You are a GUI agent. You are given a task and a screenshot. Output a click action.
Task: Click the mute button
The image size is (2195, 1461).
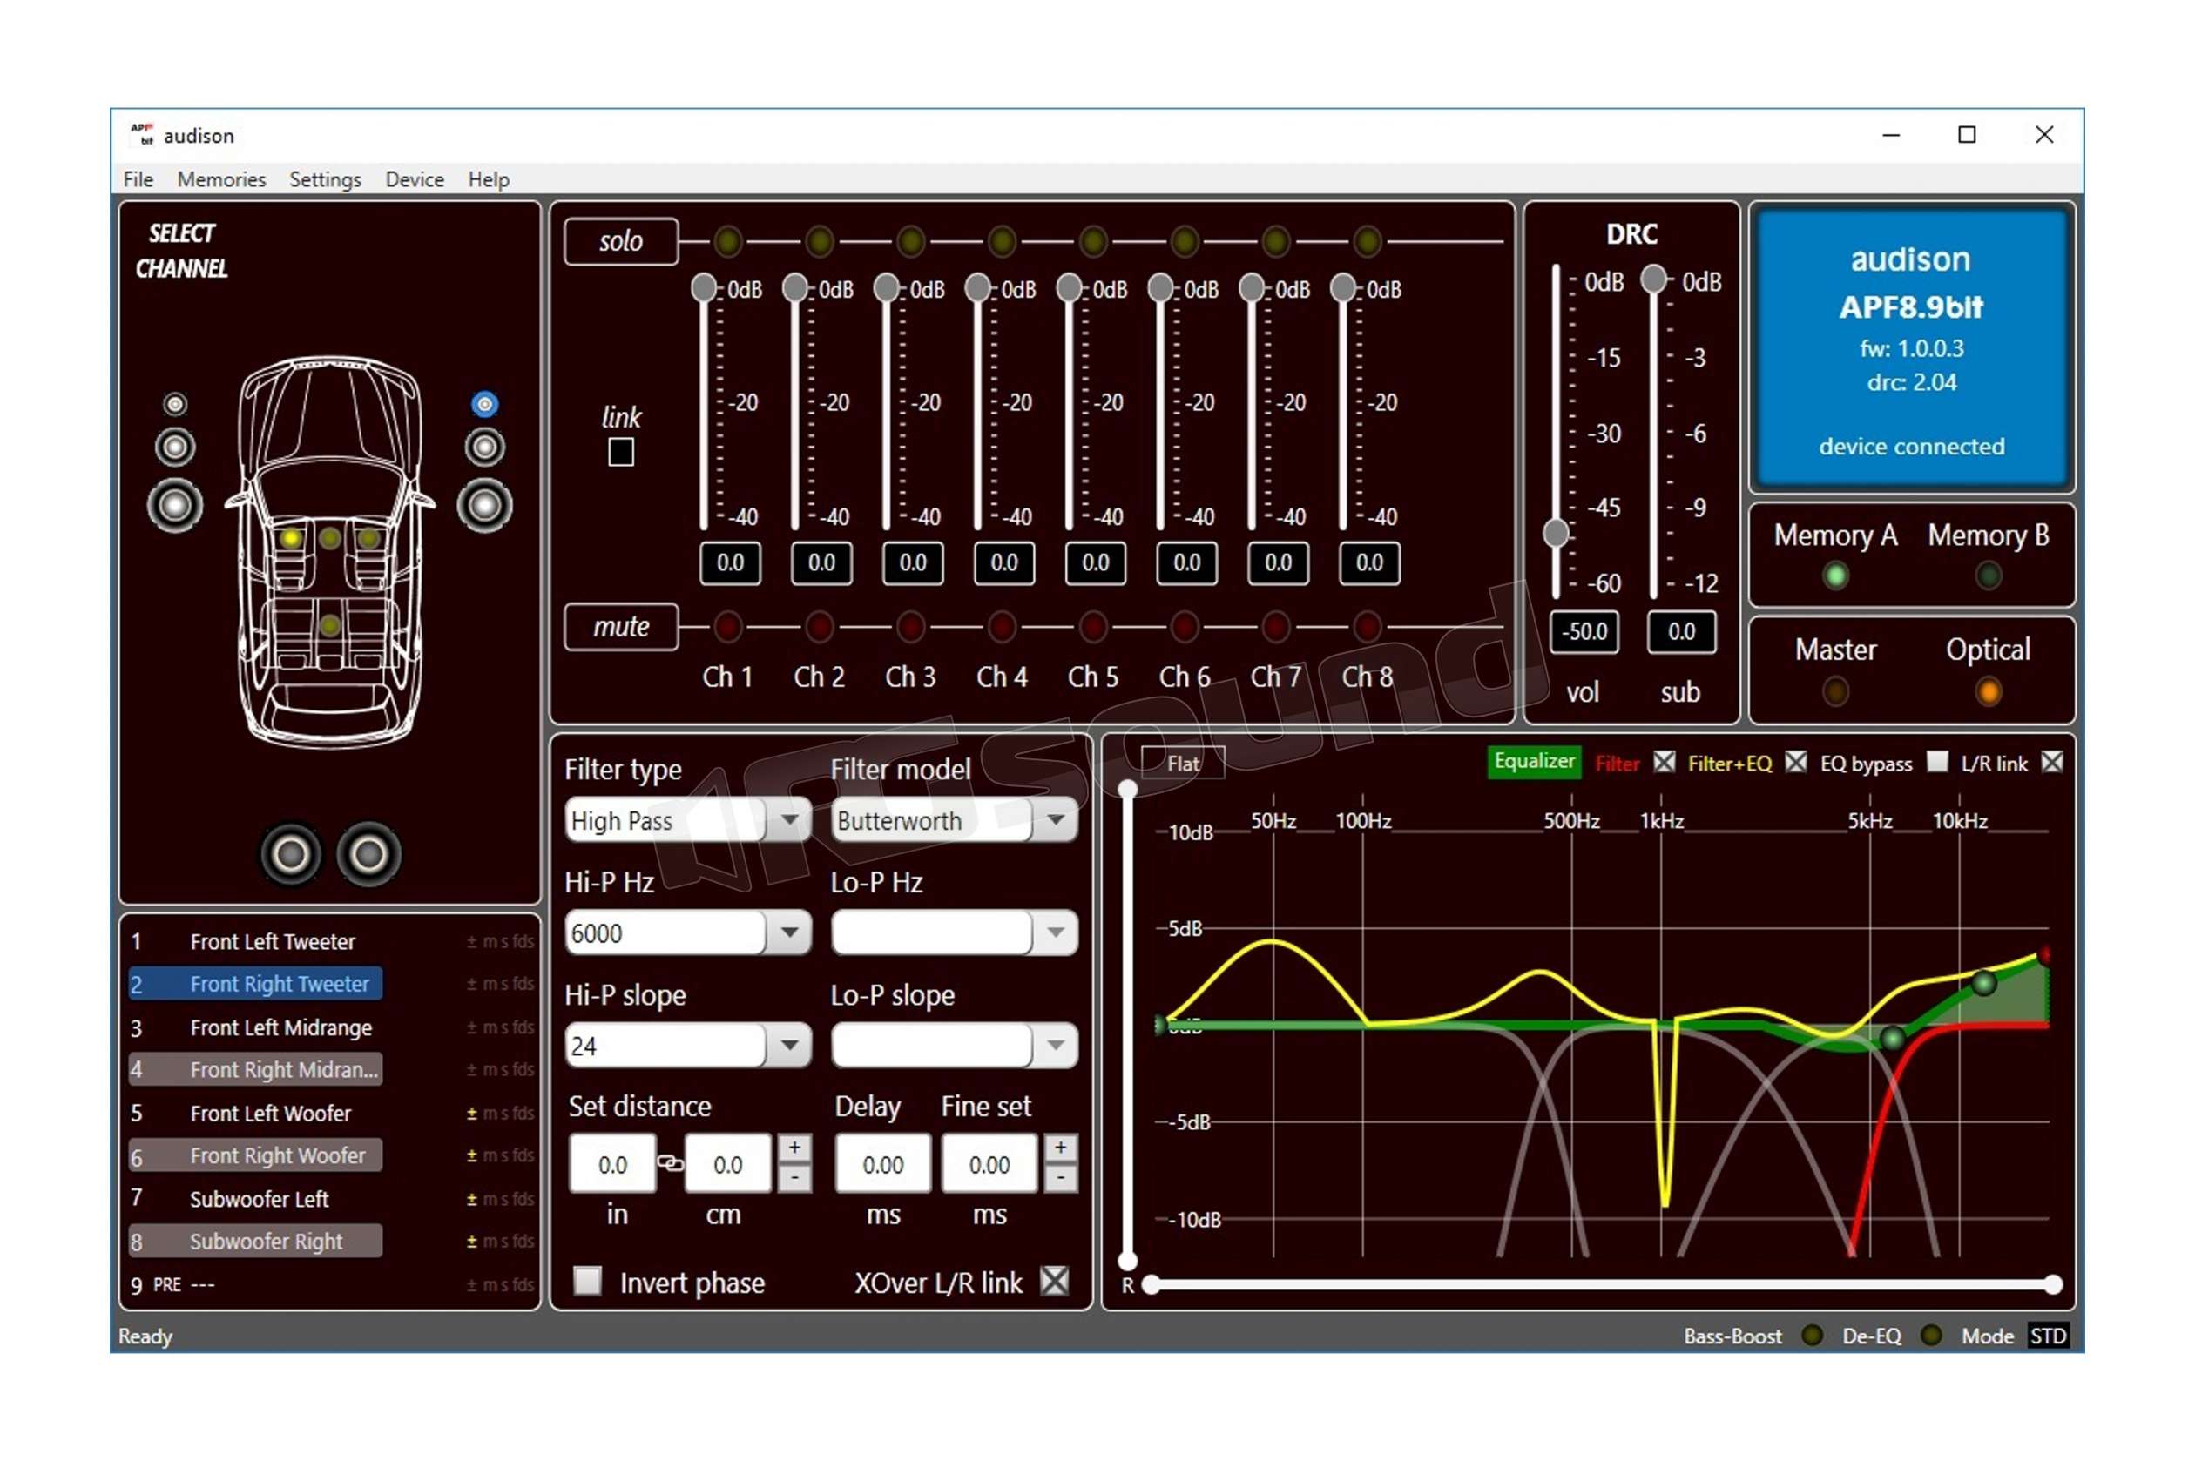tap(621, 626)
